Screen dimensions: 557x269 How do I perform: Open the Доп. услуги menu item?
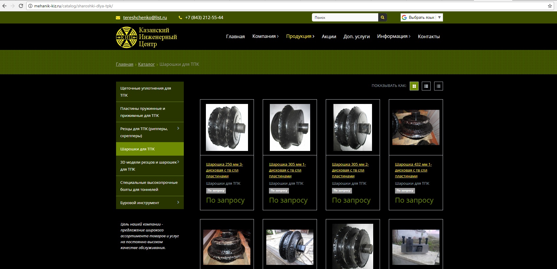point(356,36)
